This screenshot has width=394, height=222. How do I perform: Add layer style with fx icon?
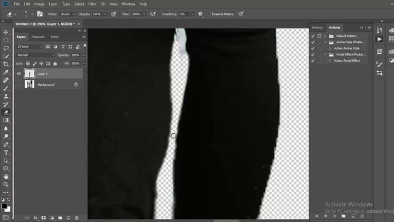tap(36, 218)
